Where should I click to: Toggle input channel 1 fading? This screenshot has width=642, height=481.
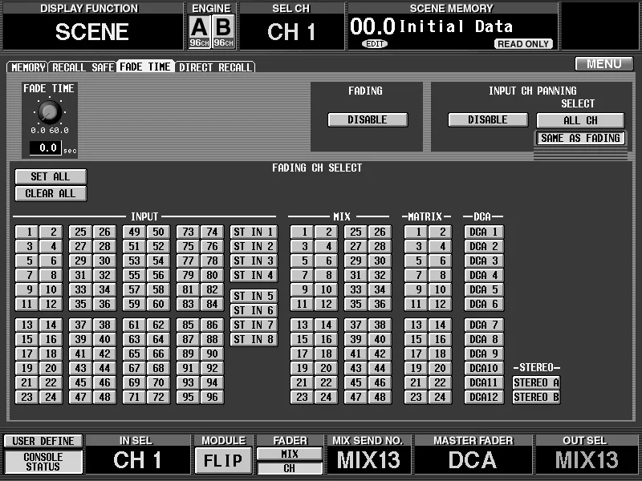(26, 232)
